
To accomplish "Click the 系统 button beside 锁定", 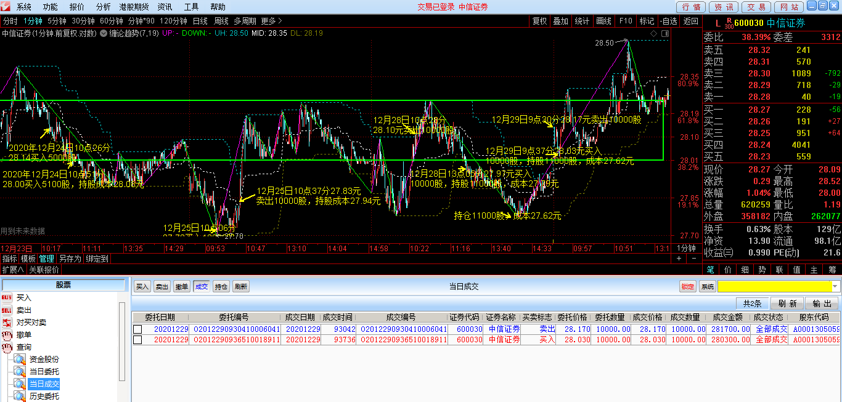I will (708, 286).
